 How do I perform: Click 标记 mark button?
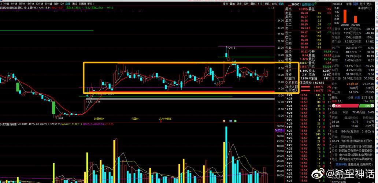pos(267,4)
